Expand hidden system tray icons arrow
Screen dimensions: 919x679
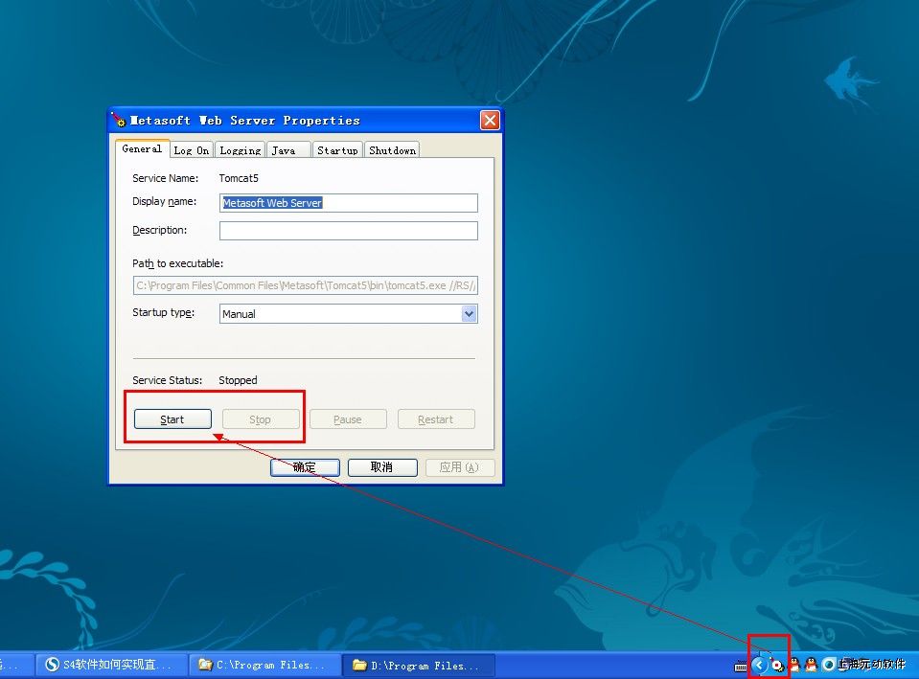[760, 665]
